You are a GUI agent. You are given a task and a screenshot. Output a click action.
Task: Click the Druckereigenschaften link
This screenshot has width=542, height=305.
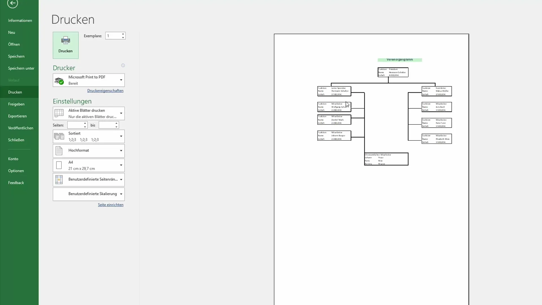(105, 91)
